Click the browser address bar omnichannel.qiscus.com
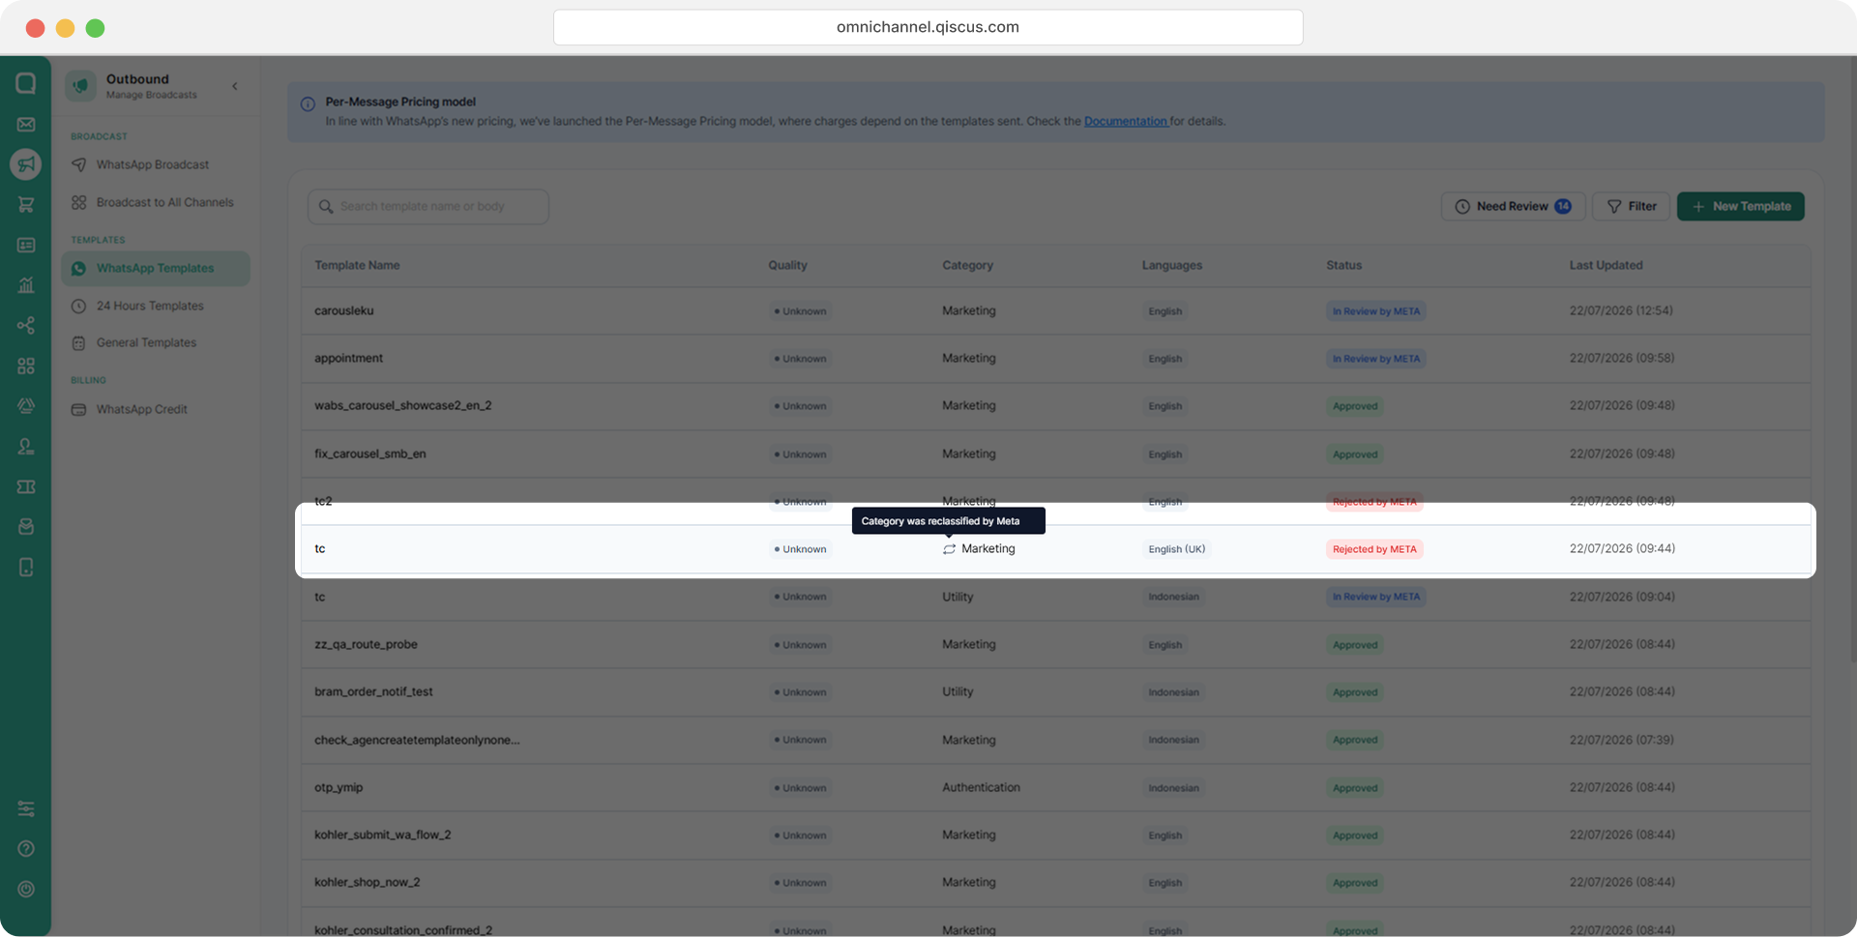This screenshot has height=937, width=1857. [928, 27]
